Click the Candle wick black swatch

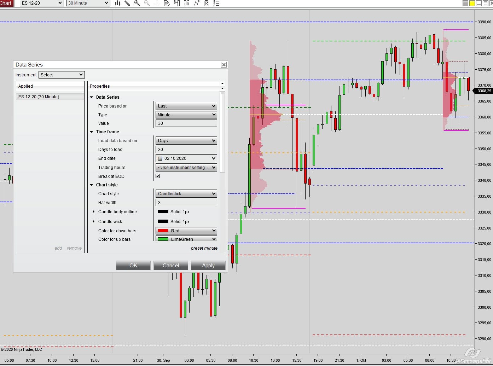tap(163, 222)
